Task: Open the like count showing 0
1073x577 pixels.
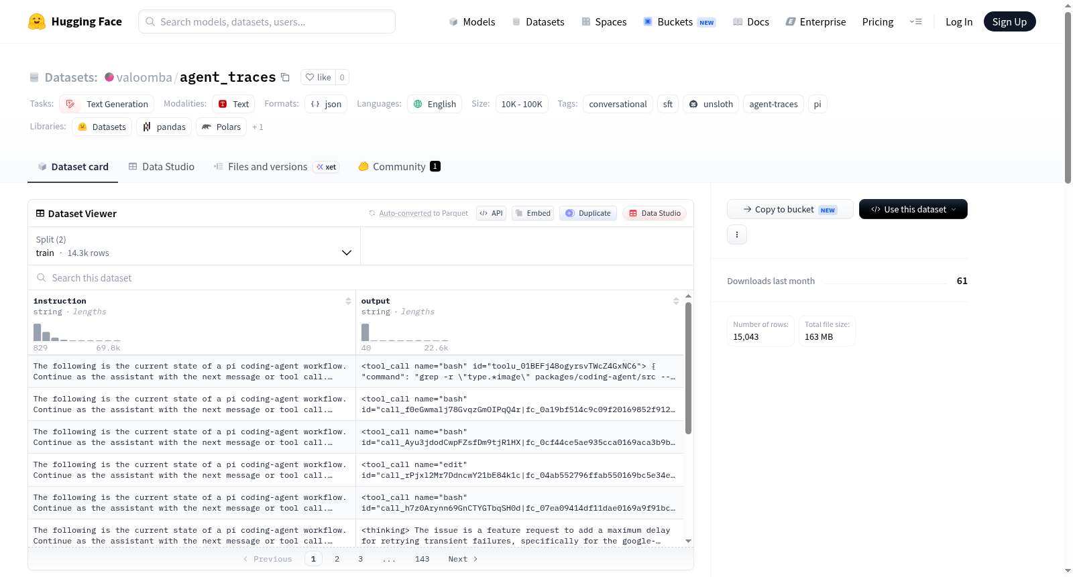Action: click(342, 77)
